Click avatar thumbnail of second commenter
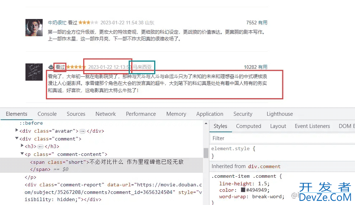The width and height of the screenshot is (355, 205). (x=34, y=72)
